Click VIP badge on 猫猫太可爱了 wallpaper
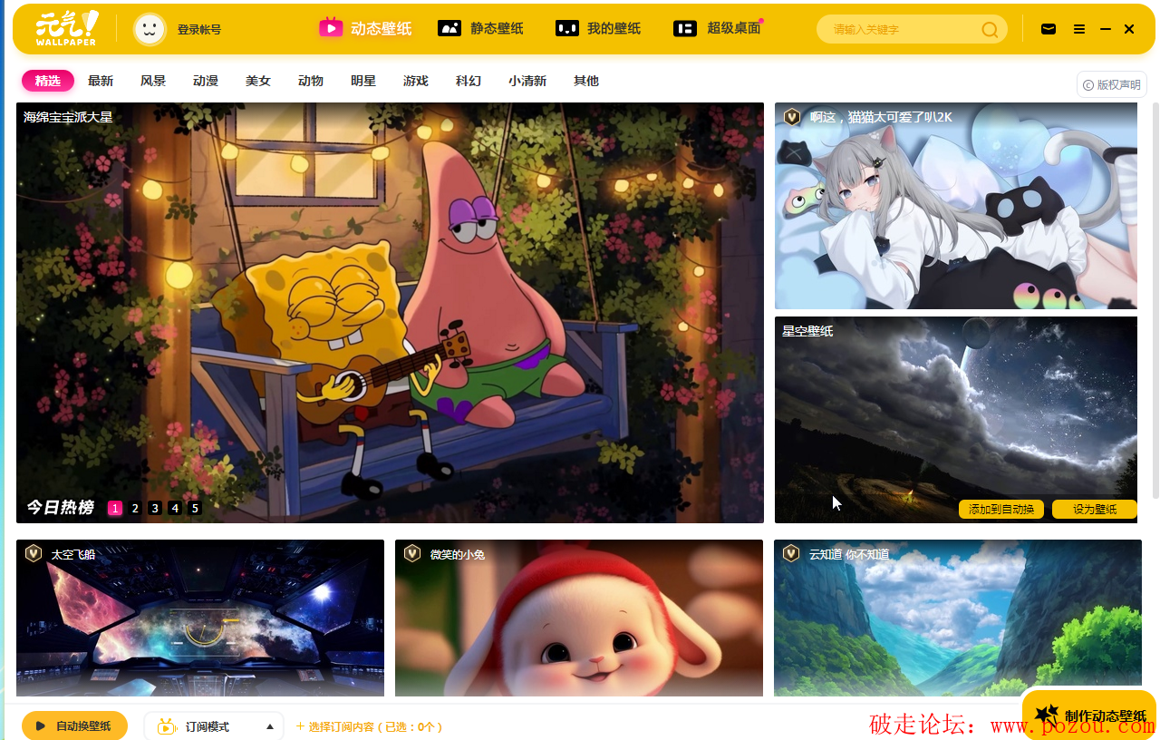 coord(792,117)
